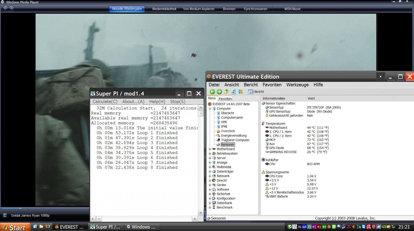Open the Brennen tab in Media Player
The image size is (414, 231).
coord(229,9)
